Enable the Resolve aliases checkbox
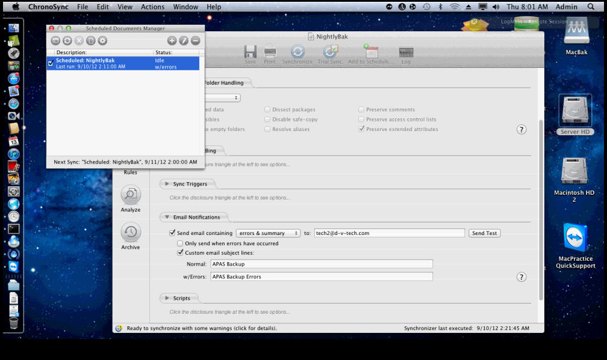Viewport: 607px width, 360px height. [x=267, y=129]
